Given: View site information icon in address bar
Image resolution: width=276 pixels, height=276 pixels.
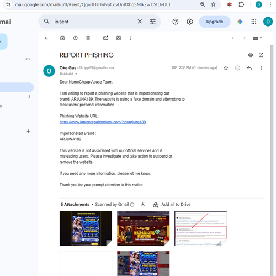Looking at the screenshot, I should point(8,4).
